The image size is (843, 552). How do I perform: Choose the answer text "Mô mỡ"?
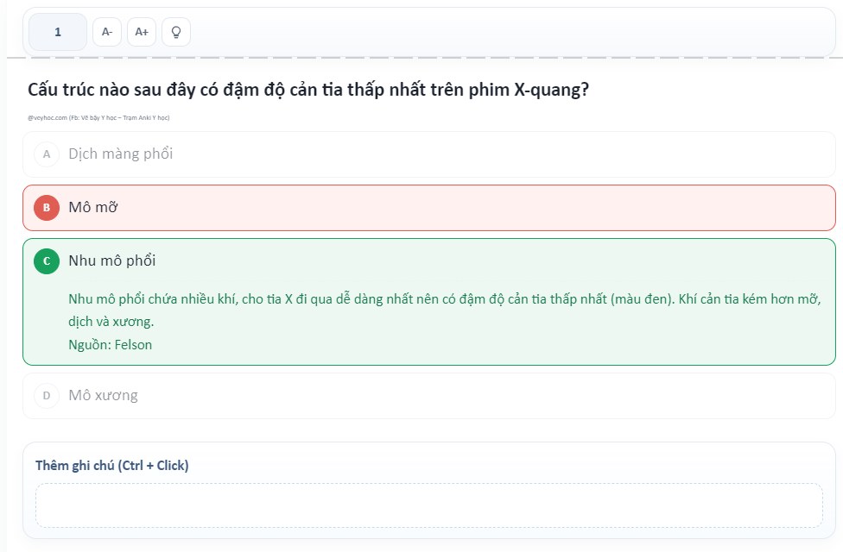point(92,208)
